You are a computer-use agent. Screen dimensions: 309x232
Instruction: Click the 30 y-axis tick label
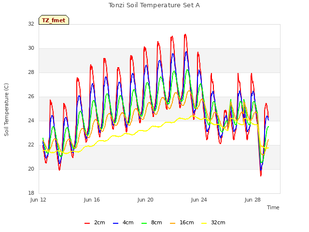click(31, 48)
